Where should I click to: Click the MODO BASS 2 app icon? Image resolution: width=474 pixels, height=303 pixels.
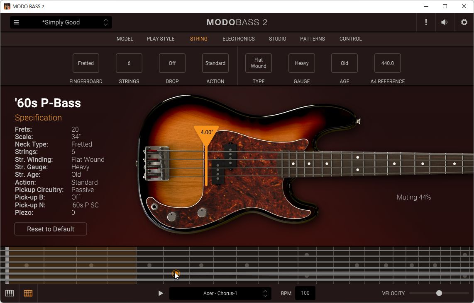7,6
